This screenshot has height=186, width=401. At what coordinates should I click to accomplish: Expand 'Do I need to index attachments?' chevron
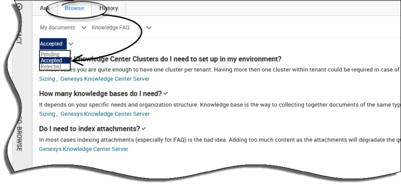144,128
